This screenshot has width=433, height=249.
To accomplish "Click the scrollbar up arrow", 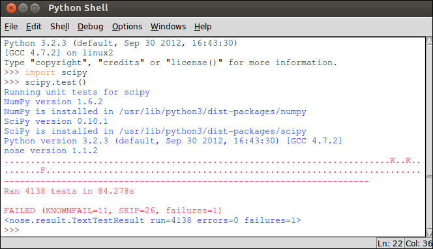I will [429, 41].
